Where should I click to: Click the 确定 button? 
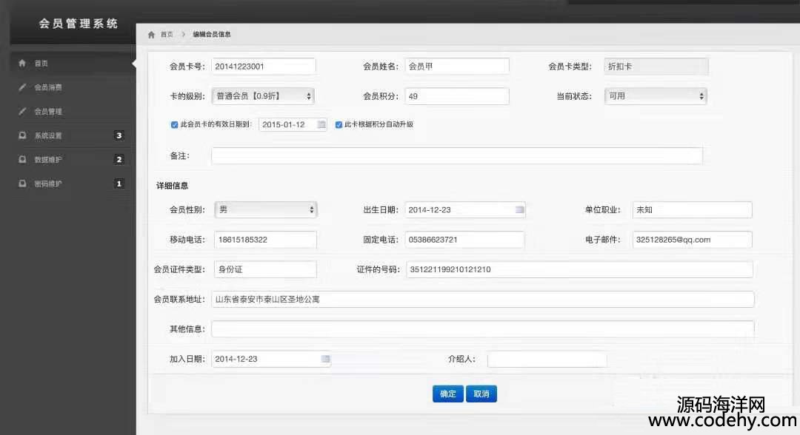[x=448, y=394]
